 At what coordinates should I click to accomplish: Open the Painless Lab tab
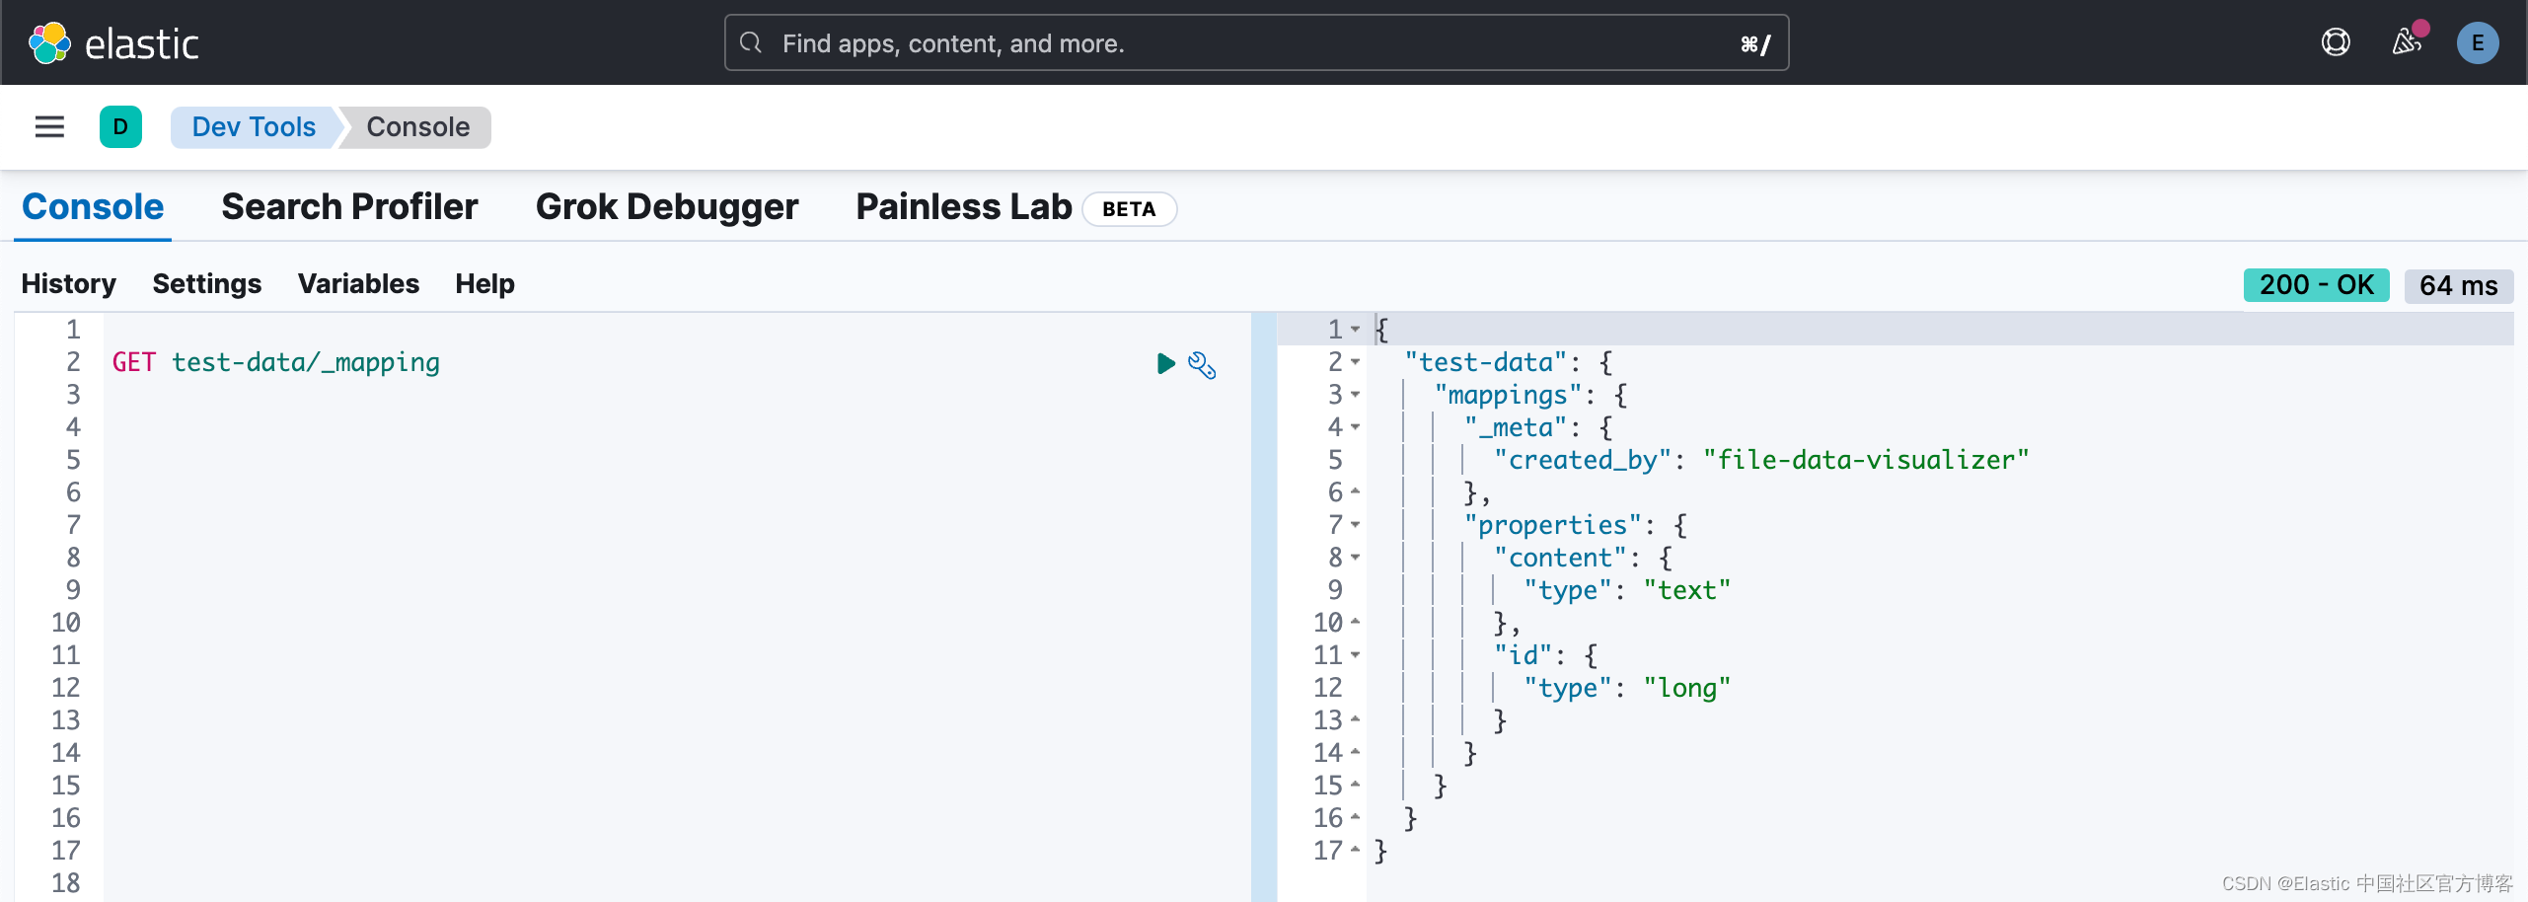[962, 206]
